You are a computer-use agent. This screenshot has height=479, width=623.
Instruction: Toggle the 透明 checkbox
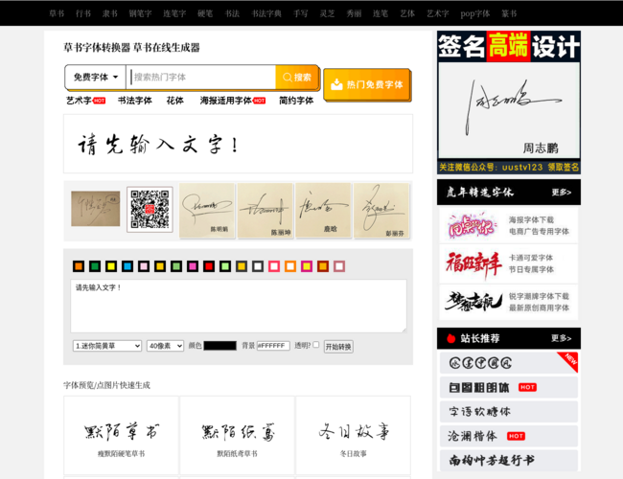316,345
